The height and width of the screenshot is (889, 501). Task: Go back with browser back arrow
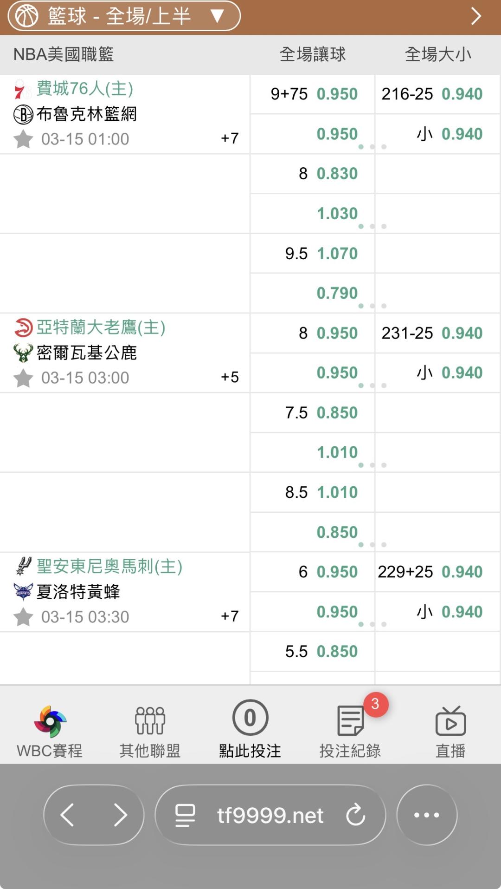coord(68,815)
